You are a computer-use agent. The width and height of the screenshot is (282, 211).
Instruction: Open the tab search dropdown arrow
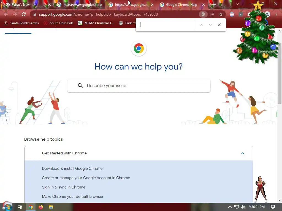238,4
